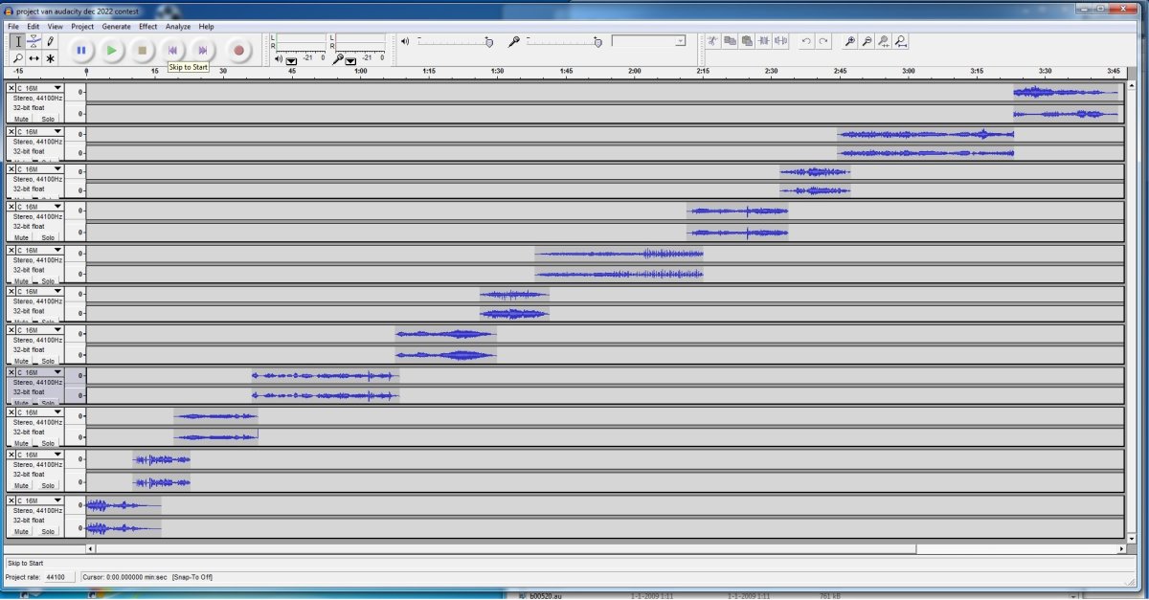Image resolution: width=1149 pixels, height=600 pixels.
Task: Click the Trim outside selection icon
Action: tap(764, 41)
